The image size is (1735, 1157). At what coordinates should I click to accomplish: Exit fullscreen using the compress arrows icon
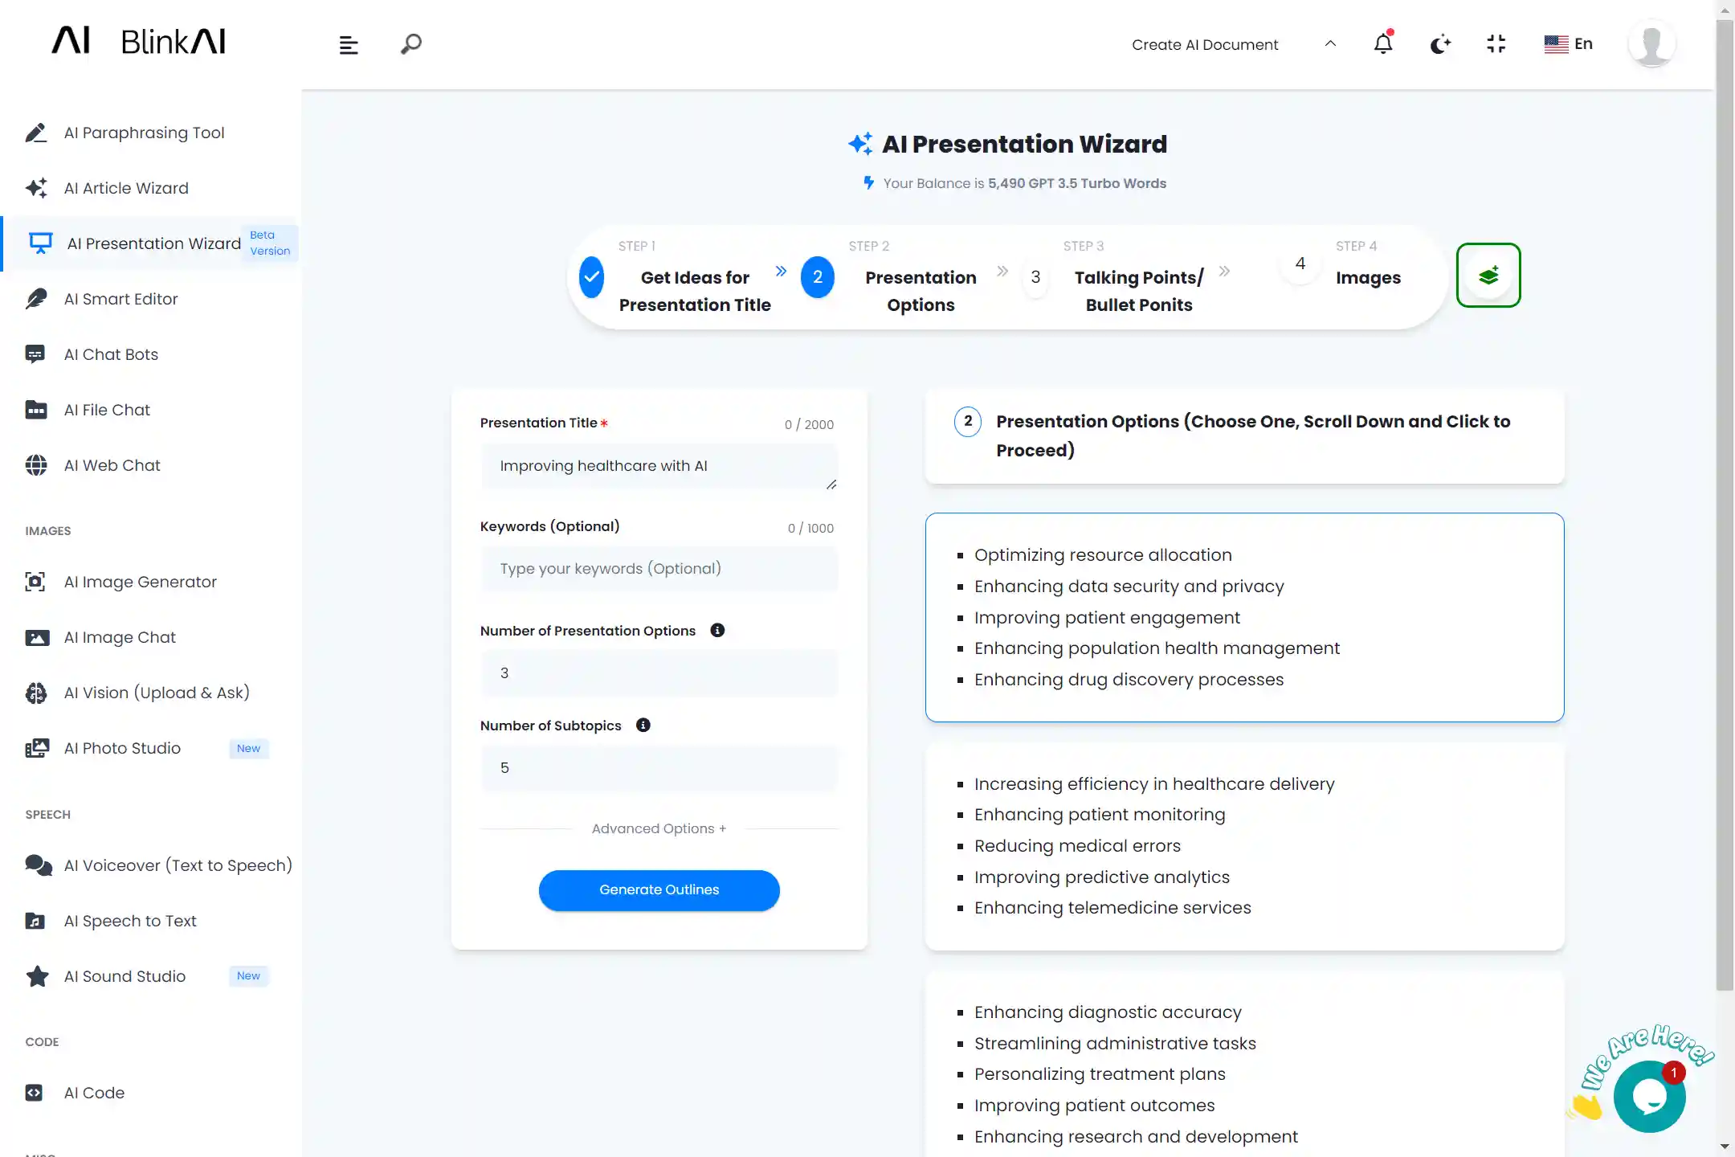pos(1496,43)
